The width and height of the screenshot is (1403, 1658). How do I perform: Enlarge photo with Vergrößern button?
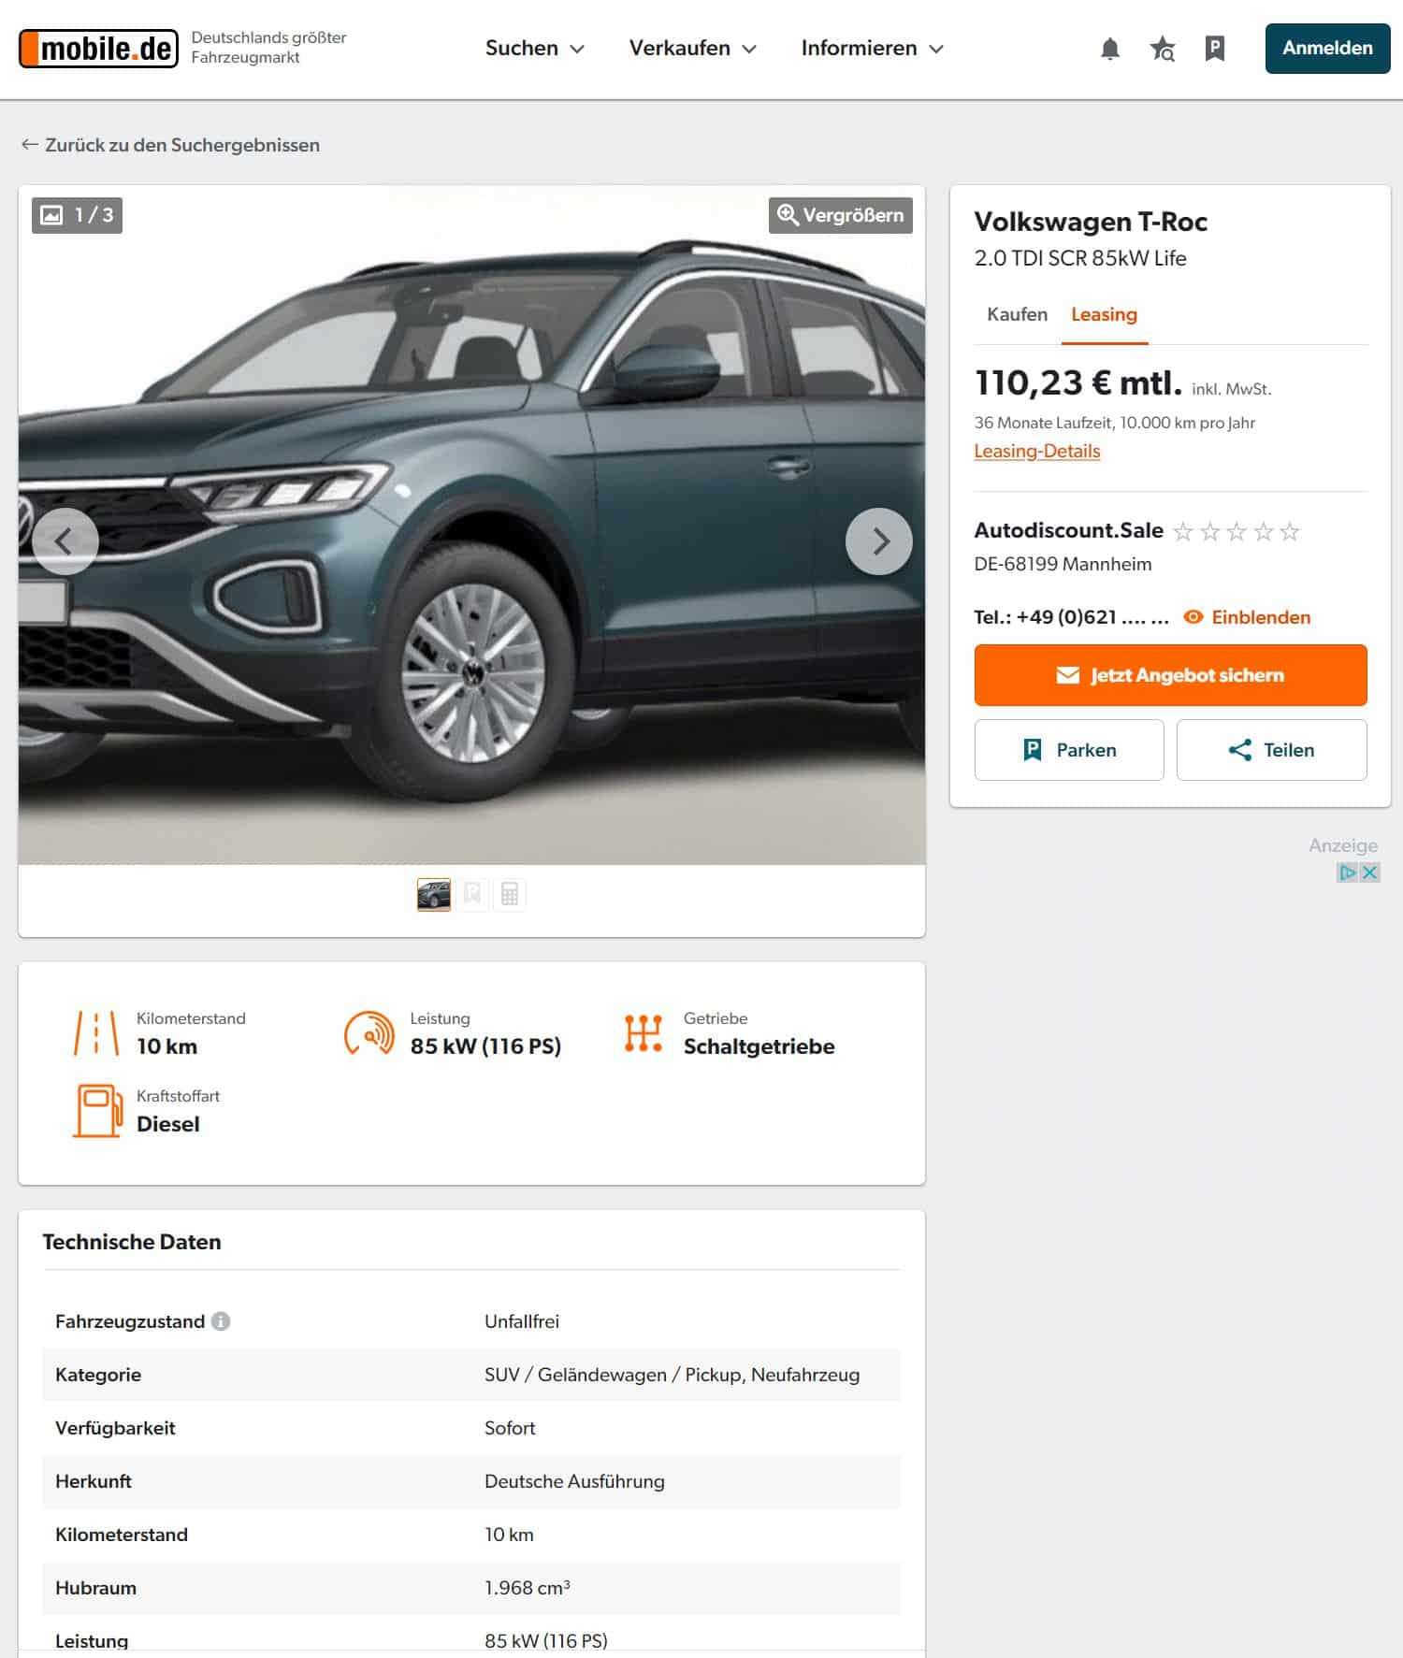coord(840,215)
